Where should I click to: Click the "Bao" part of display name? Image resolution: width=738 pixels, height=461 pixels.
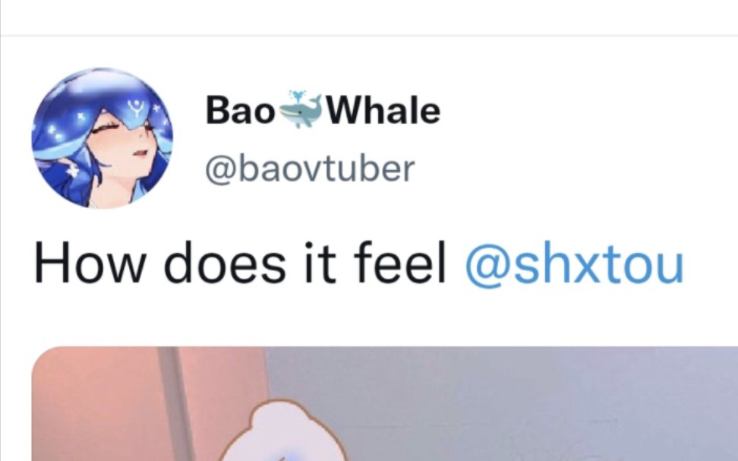coord(240,111)
